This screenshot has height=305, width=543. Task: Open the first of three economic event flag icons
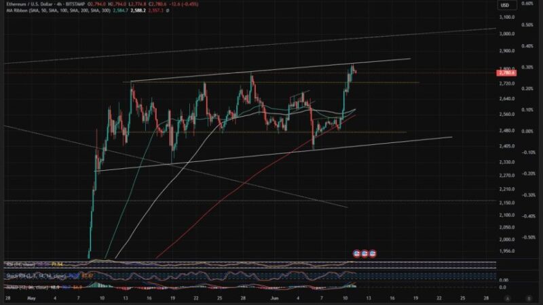point(357,253)
